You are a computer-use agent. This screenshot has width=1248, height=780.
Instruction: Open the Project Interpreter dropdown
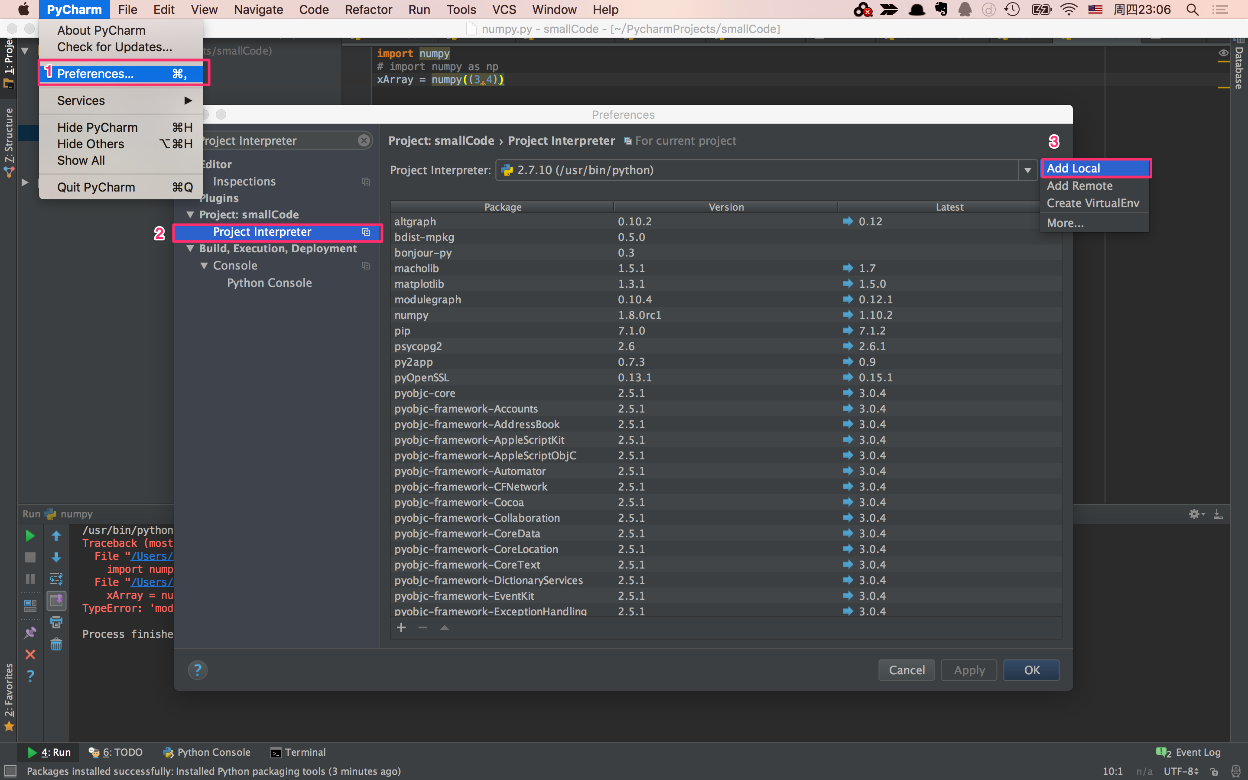click(x=1026, y=169)
